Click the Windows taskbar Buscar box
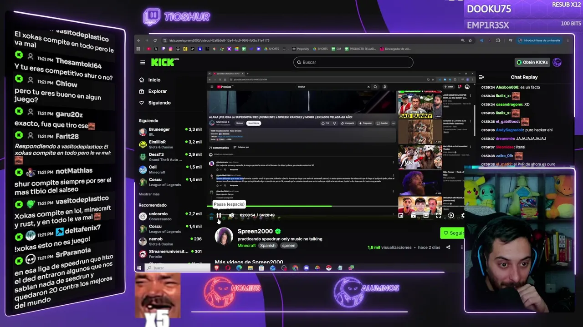 (178, 268)
